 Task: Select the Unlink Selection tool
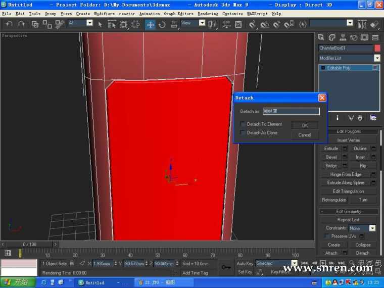pos(47,24)
